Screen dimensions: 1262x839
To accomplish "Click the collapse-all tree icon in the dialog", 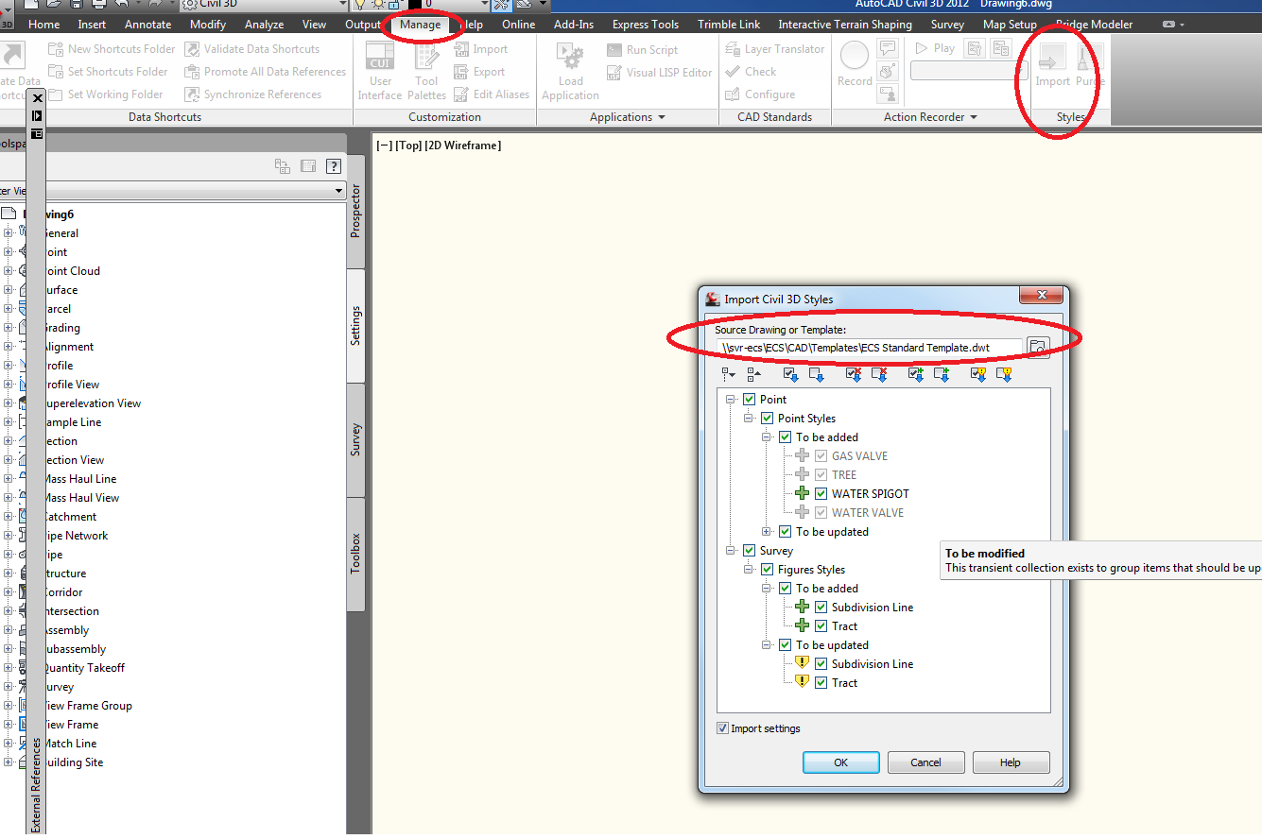I will (752, 374).
